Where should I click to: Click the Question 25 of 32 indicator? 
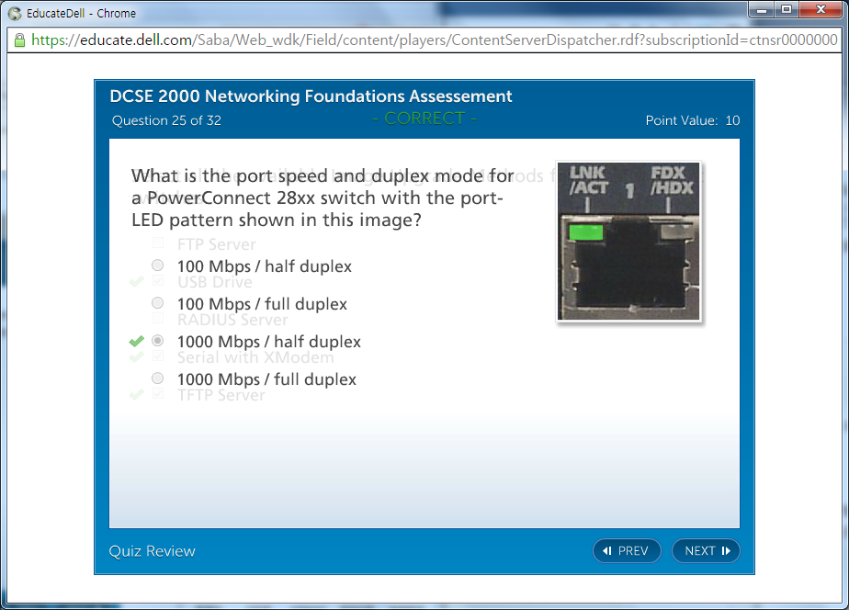pos(166,120)
